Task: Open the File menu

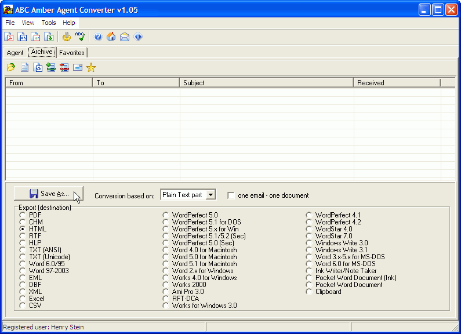Action: (x=10, y=23)
